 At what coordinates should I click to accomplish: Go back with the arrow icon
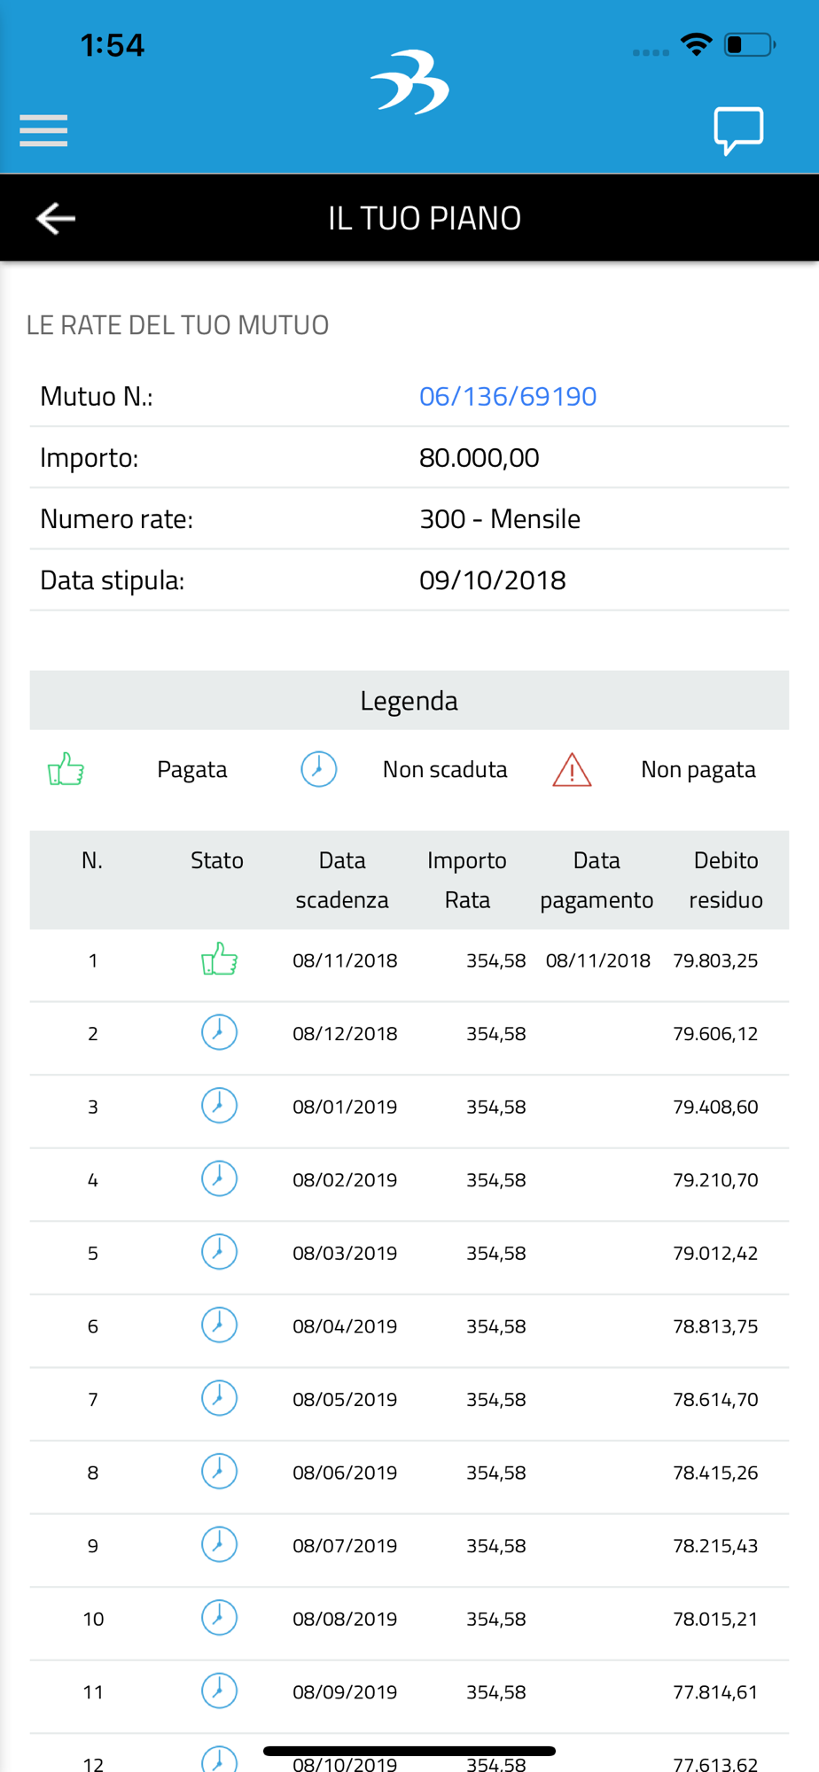pyautogui.click(x=56, y=218)
